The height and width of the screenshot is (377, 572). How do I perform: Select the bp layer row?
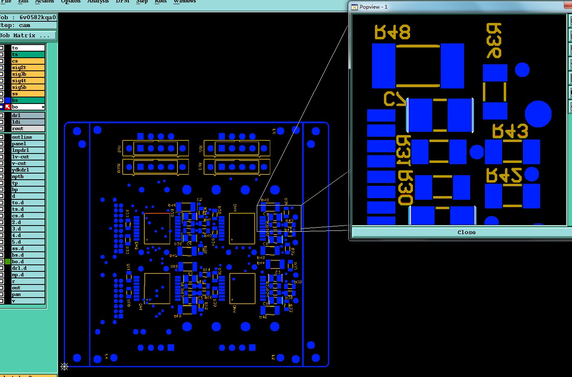(x=28, y=190)
